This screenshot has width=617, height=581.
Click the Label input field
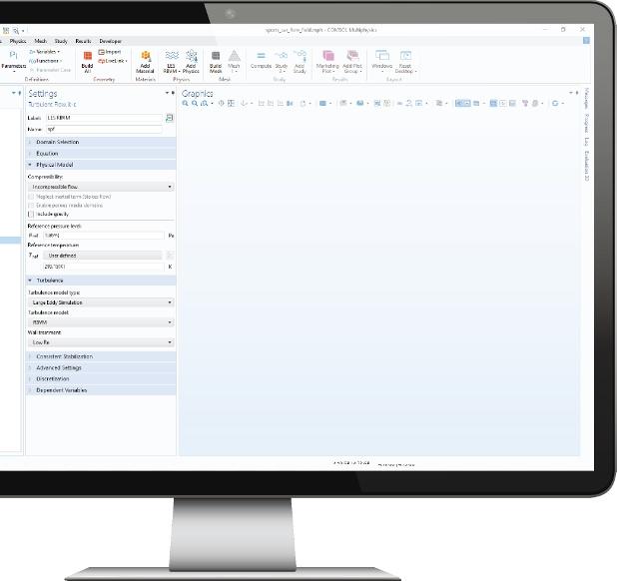pyautogui.click(x=104, y=118)
